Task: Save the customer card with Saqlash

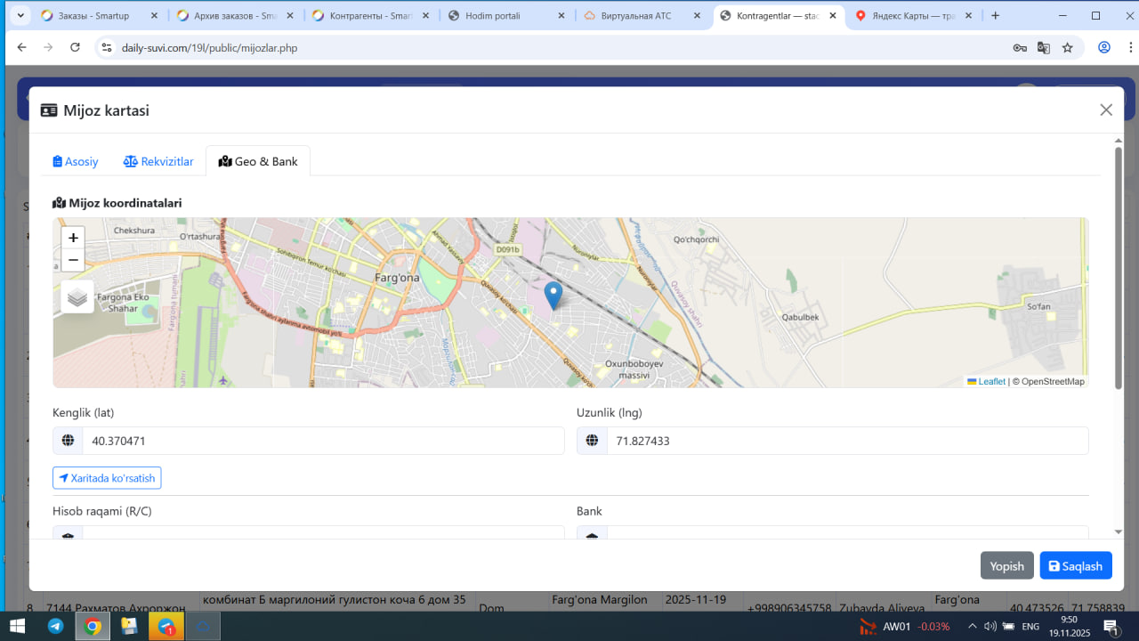Action: tap(1076, 565)
